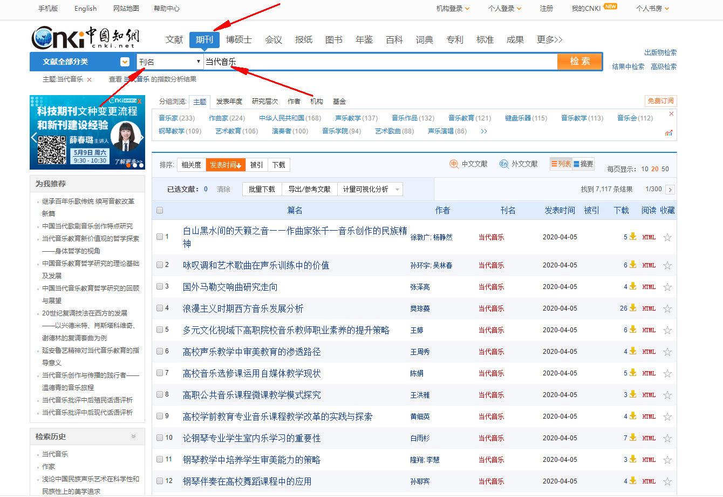Show next banner slide with right arrow
The image size is (723, 497).
pyautogui.click(x=141, y=138)
